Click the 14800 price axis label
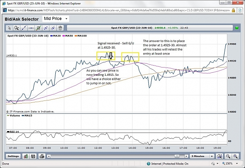 coord(232,112)
